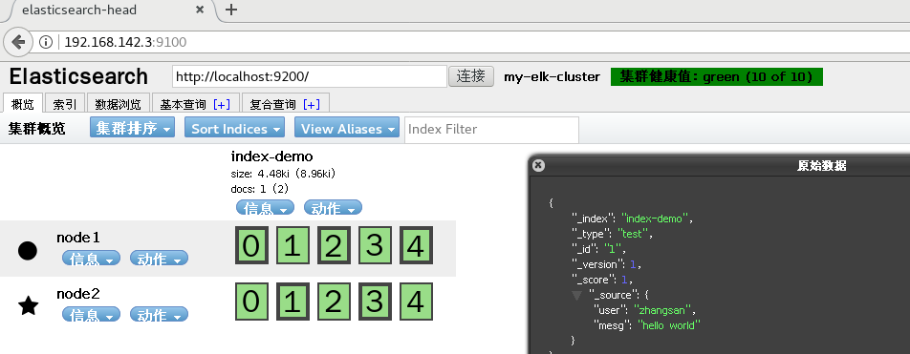Select shard 0 on node1

[252, 245]
